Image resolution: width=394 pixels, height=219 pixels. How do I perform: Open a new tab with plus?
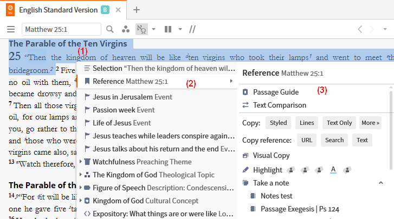pyautogui.click(x=137, y=10)
